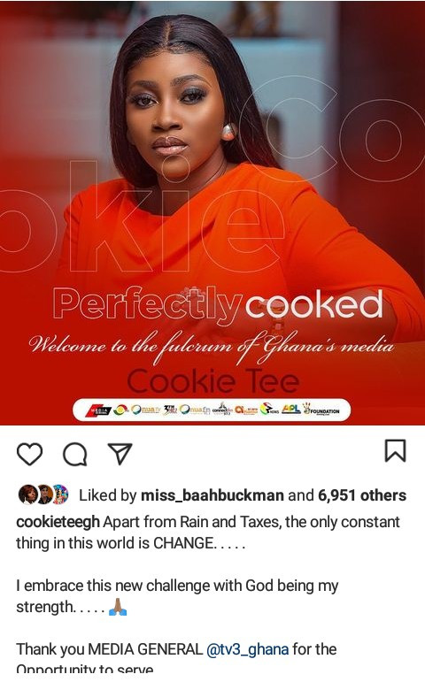The image size is (425, 682).
Task: Open the @tv3_ghana mention
Action: (x=247, y=649)
